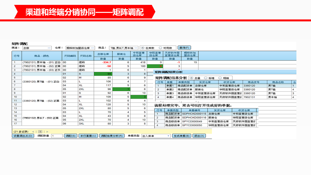Click the next-page arrow after page number 1
The height and width of the screenshot is (175, 311).
click(x=47, y=132)
